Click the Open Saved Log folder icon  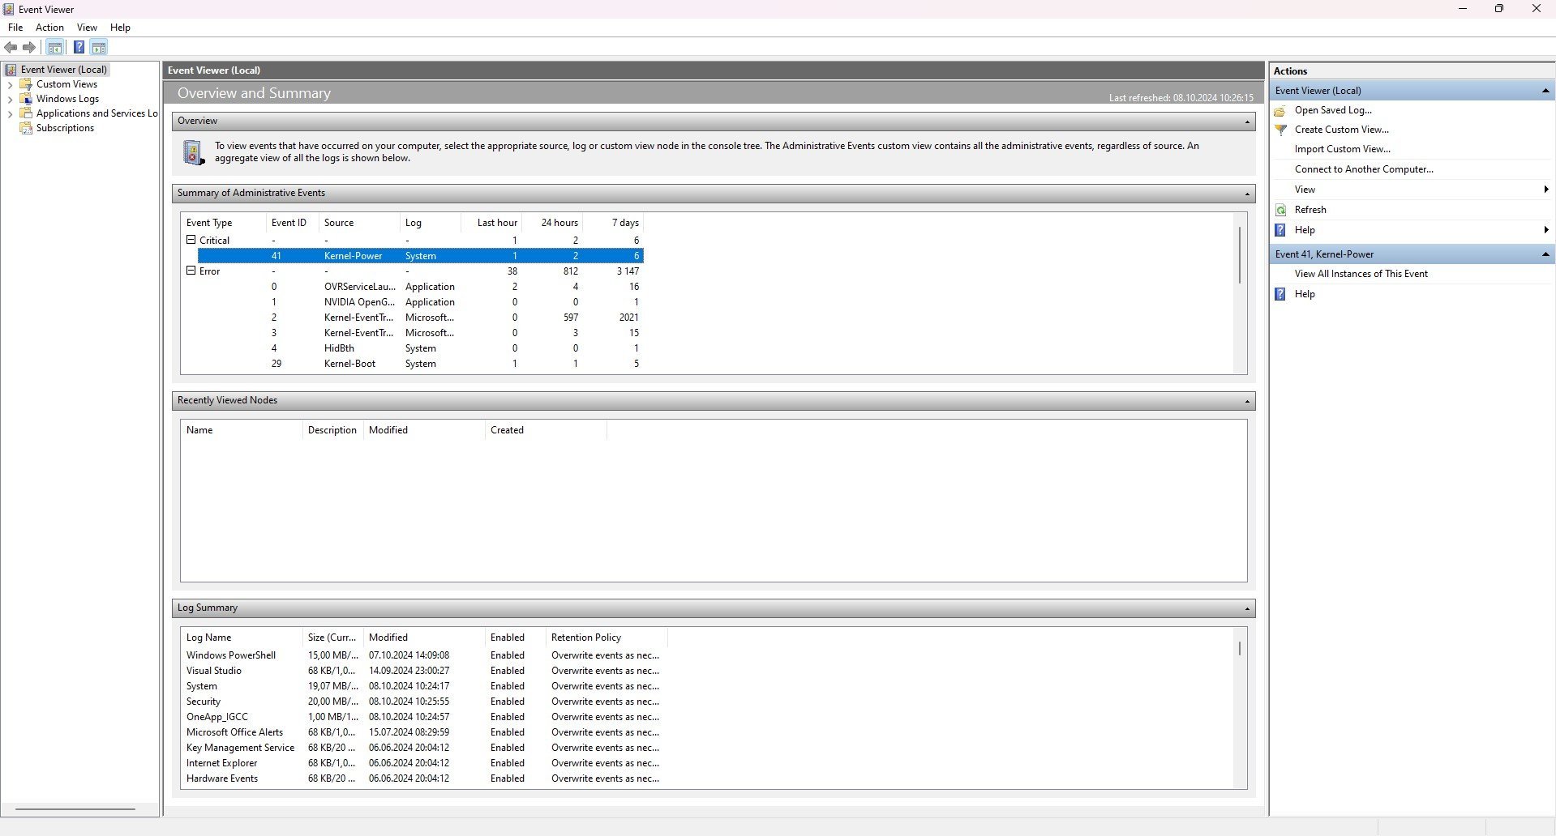(1280, 110)
